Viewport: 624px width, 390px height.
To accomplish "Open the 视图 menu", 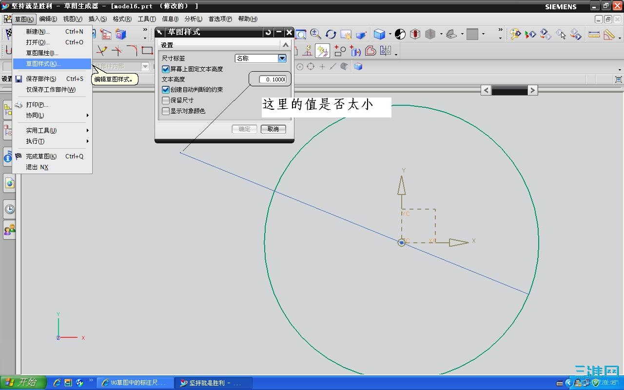I will click(73, 19).
